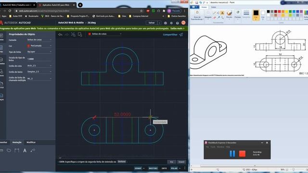Toggle ORTO mode in the status bar
The width and height of the screenshot is (308, 173).
(164, 168)
